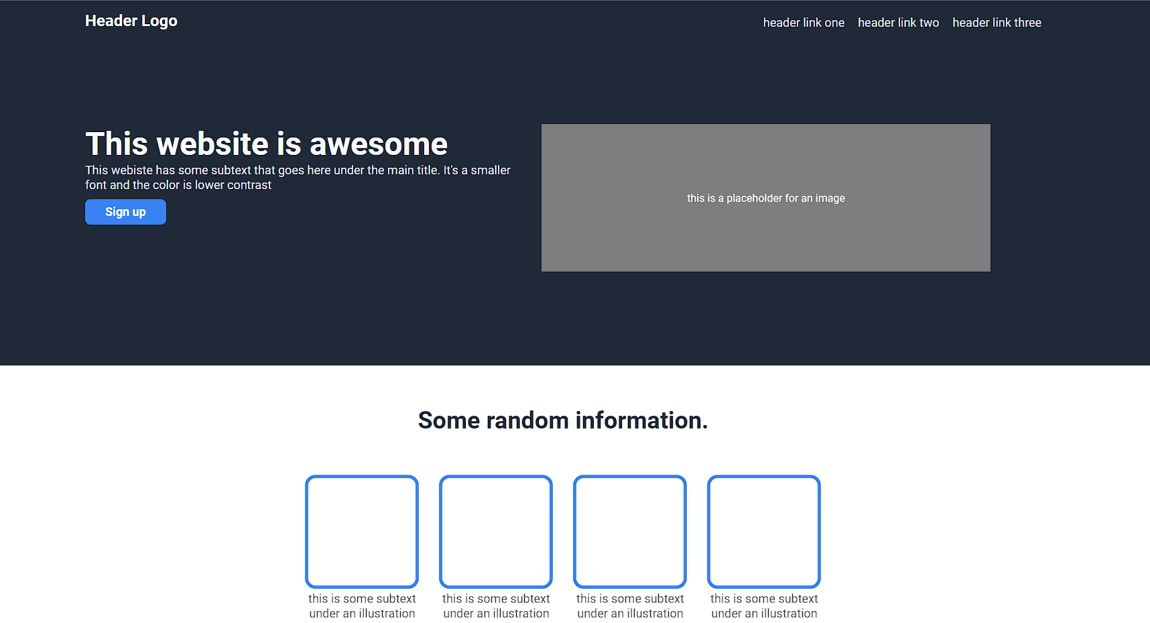Image resolution: width=1150 pixels, height=623 pixels.
Task: Click the placeholder caption text
Action: point(765,198)
